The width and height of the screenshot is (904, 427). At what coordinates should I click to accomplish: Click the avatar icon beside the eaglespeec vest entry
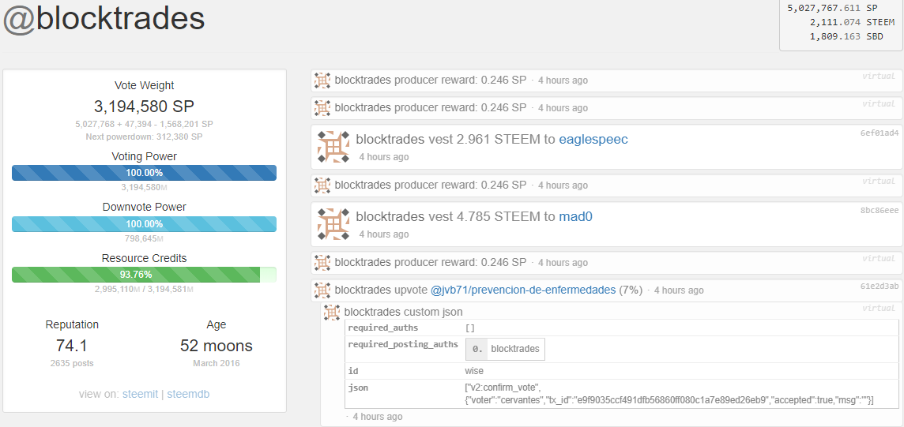coord(333,147)
